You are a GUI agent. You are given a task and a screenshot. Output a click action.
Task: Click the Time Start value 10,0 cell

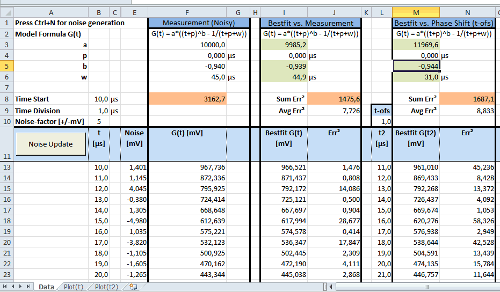point(99,99)
